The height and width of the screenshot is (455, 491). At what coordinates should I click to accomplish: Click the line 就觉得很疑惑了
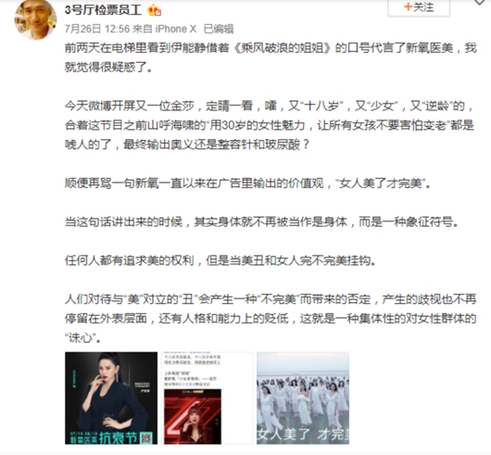coord(108,68)
